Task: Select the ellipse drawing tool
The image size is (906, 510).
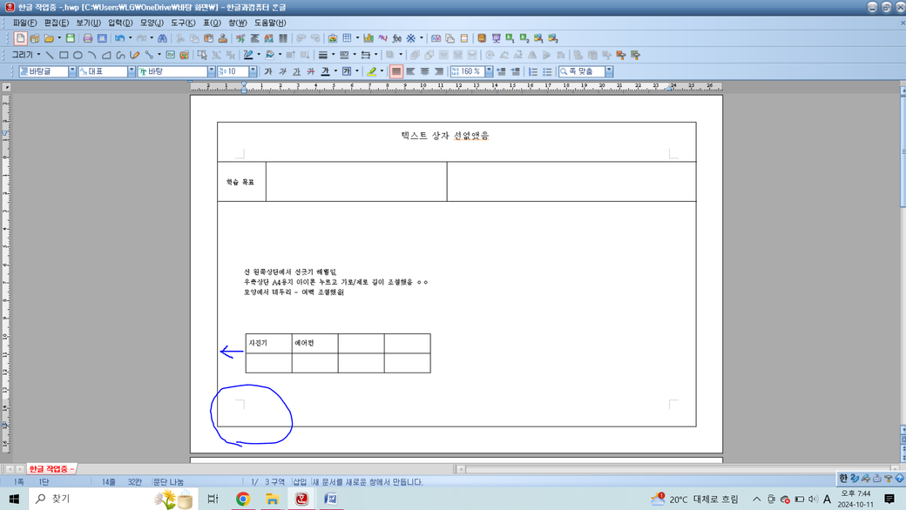Action: click(x=78, y=55)
